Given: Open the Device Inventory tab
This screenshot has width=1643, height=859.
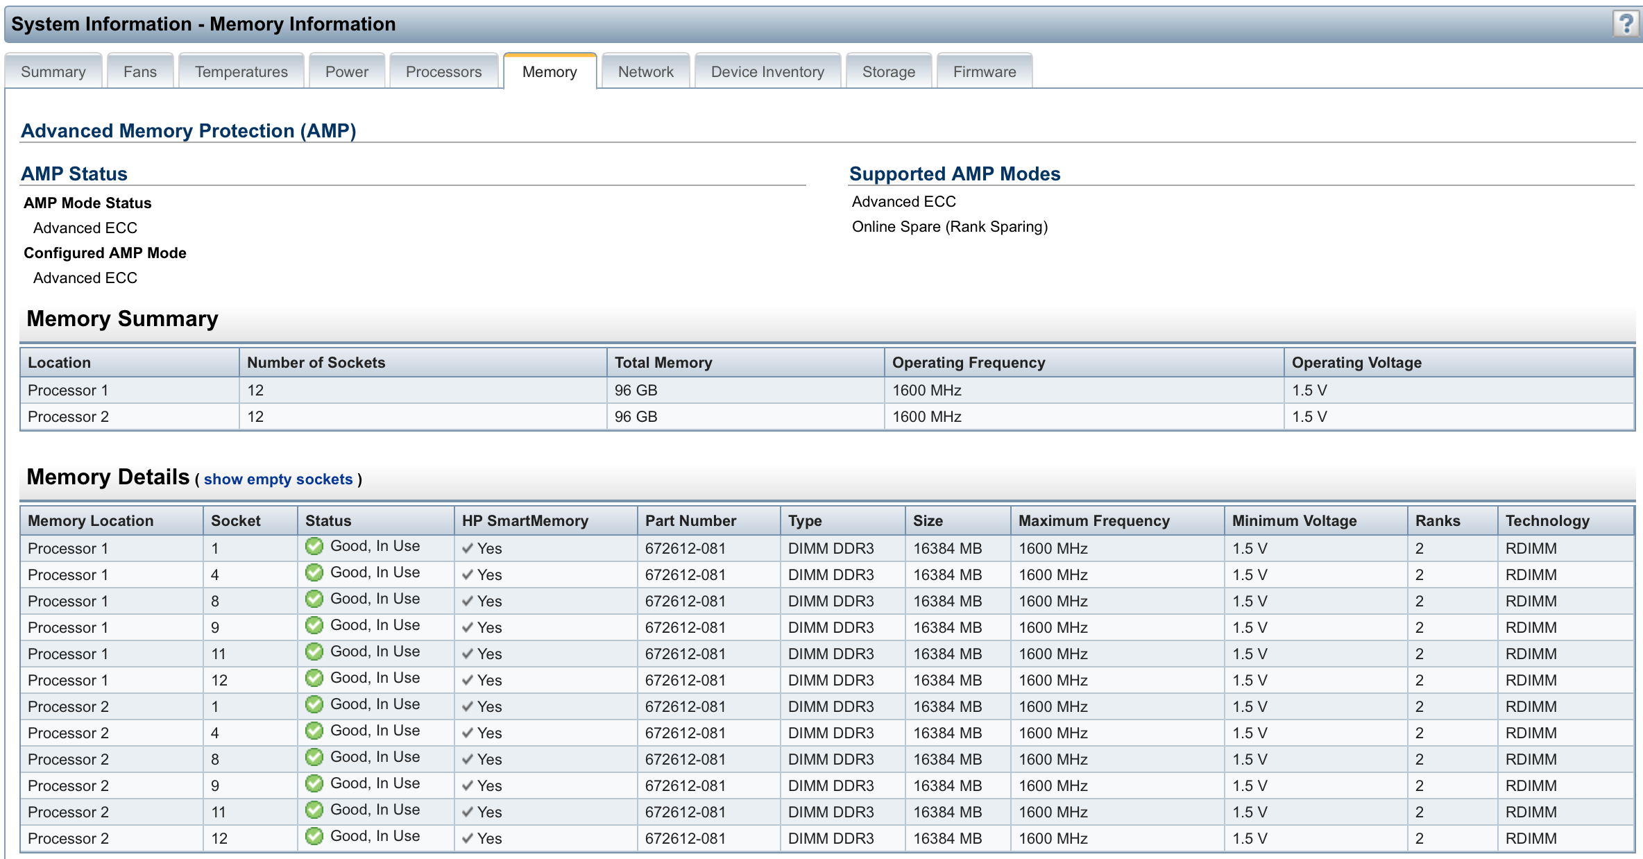Looking at the screenshot, I should (x=767, y=71).
